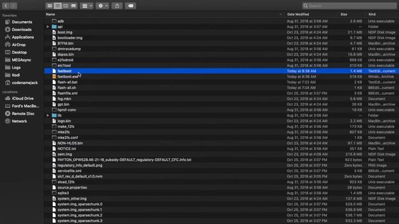Open Applications in the sidebar
Screen dimensions: 399x224
click(x=19, y=37)
